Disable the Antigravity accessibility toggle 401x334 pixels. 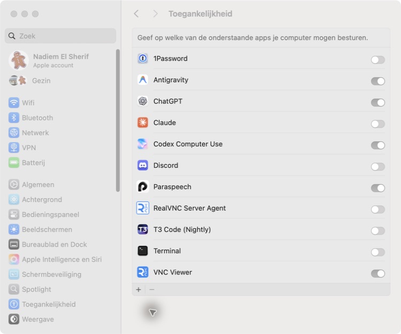pos(377,81)
